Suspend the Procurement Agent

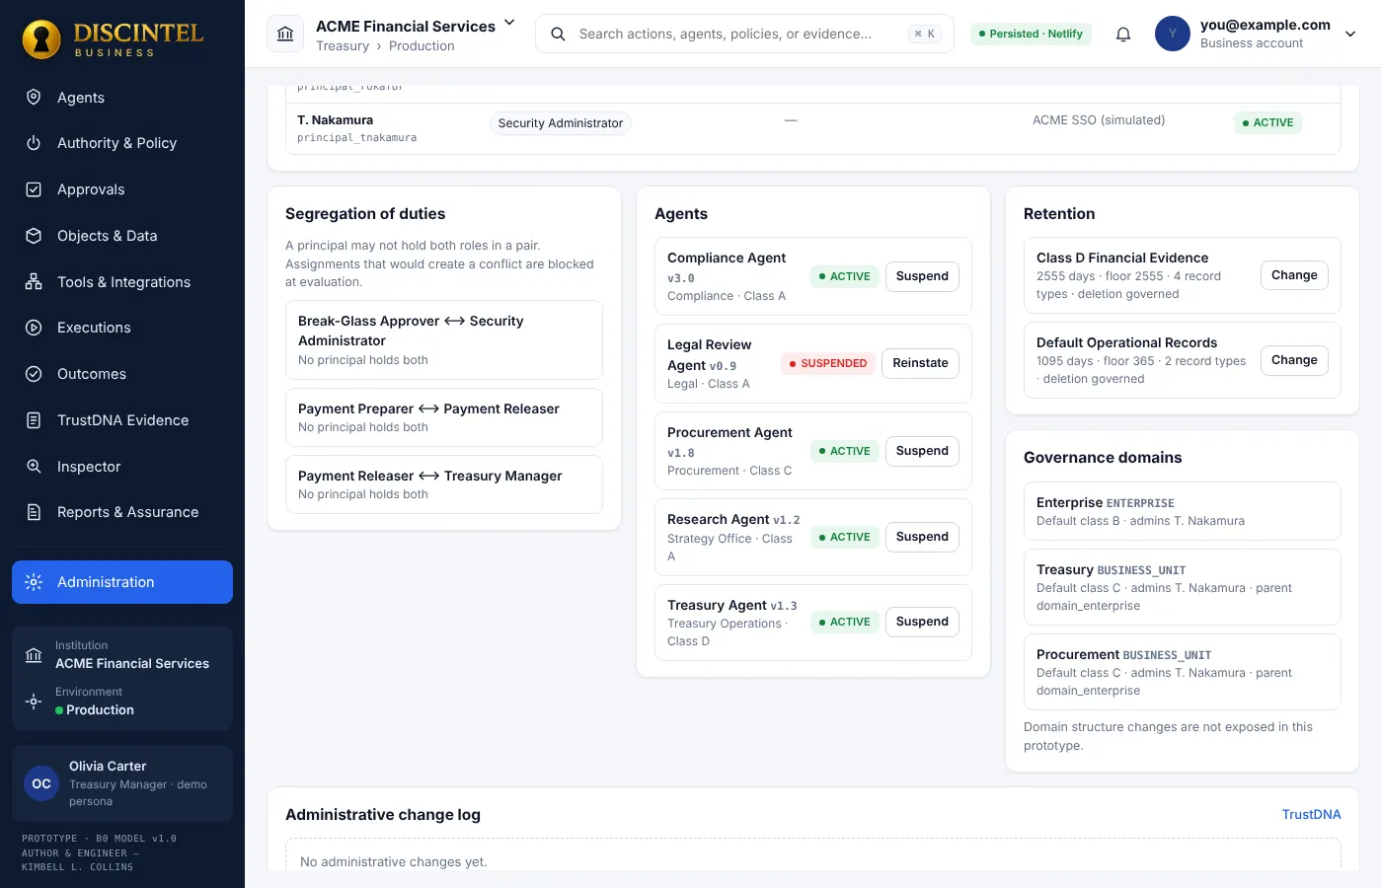(922, 451)
